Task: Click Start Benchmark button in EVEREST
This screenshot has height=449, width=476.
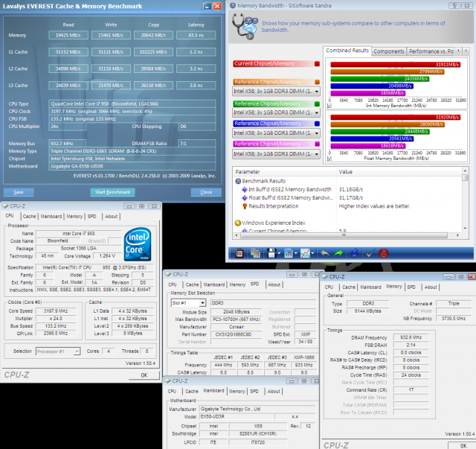Action: [112, 192]
